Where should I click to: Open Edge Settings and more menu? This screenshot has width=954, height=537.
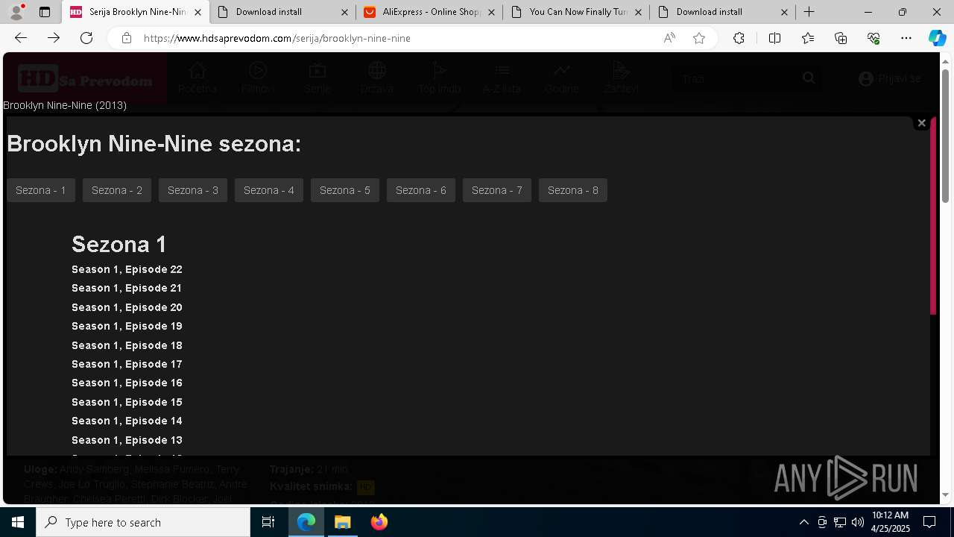(906, 38)
